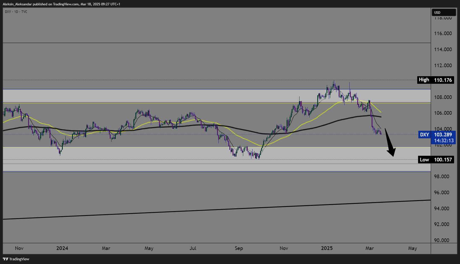Click the 94.000 price axis label
The width and height of the screenshot is (460, 264).
(x=442, y=209)
